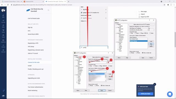Open Two Factor Authentication page link

tap(35, 87)
